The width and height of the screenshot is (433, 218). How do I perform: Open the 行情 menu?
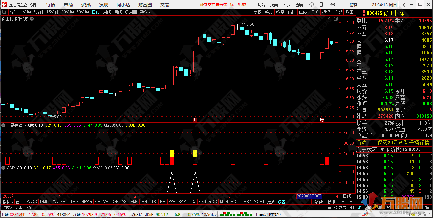tap(51, 5)
